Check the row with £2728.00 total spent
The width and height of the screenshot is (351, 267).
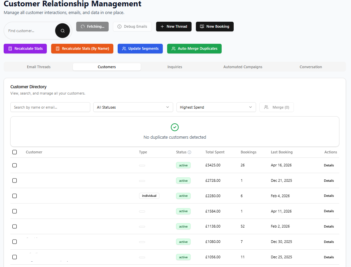click(x=15, y=180)
